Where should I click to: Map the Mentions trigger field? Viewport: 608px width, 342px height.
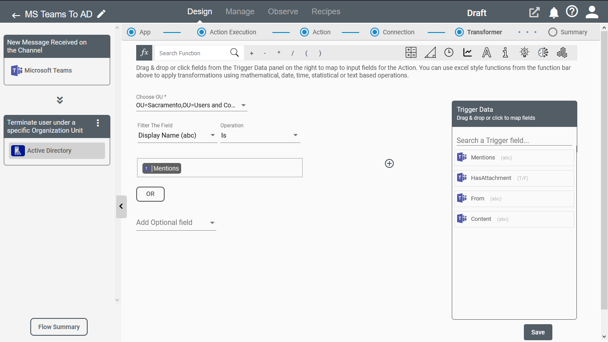tap(514, 158)
